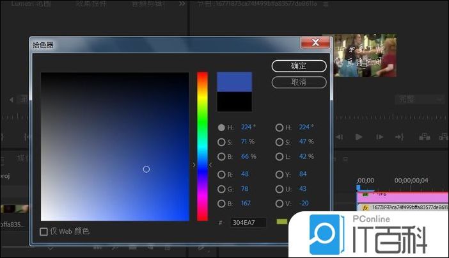Switch to the 音频剪辑 tab
The image size is (449, 258).
[x=148, y=4]
